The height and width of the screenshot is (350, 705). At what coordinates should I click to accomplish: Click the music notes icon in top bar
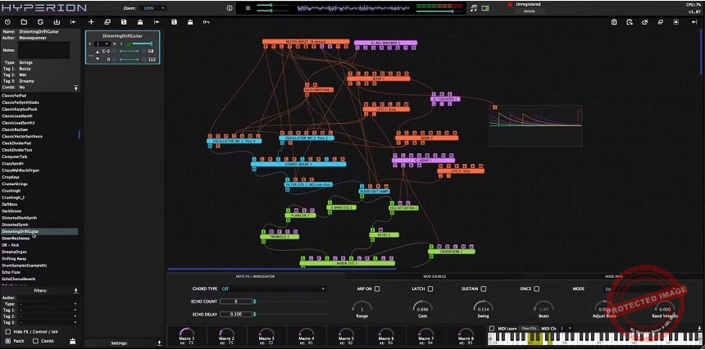tap(474, 8)
